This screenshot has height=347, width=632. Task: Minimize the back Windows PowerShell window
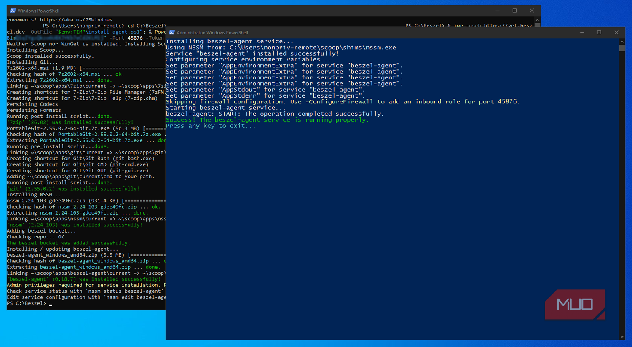click(497, 11)
